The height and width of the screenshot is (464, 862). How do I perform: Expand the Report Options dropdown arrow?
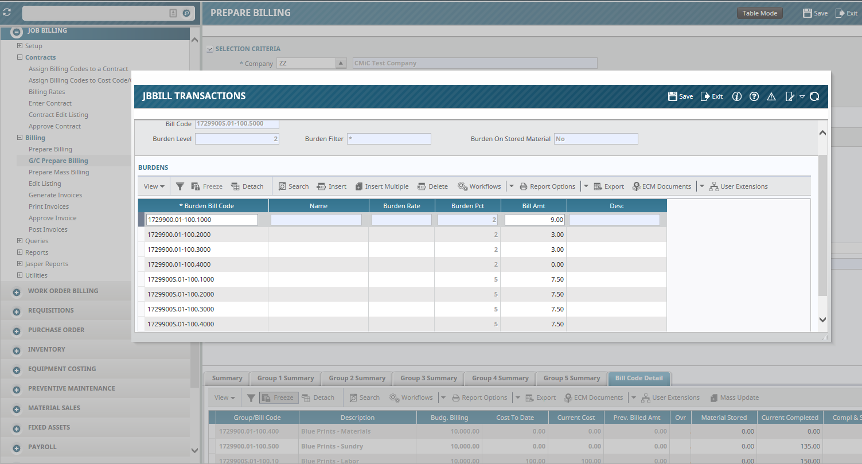pyautogui.click(x=586, y=186)
